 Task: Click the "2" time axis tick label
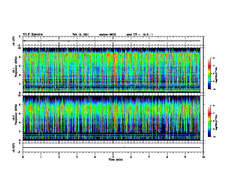pos(59,157)
